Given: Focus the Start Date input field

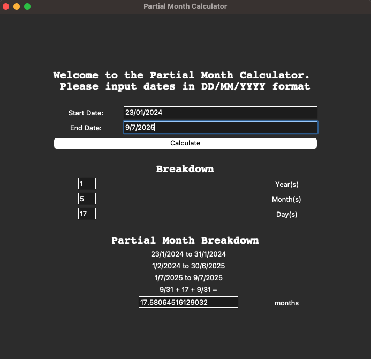Looking at the screenshot, I should tap(220, 112).
